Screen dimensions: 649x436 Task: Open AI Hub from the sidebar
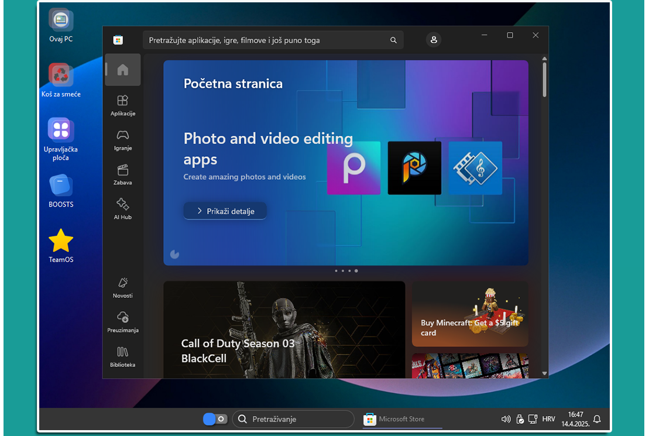click(x=123, y=208)
